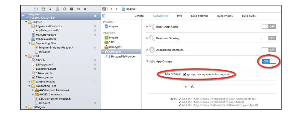
Task: Refresh the app groups list
Action: [x=192, y=87]
